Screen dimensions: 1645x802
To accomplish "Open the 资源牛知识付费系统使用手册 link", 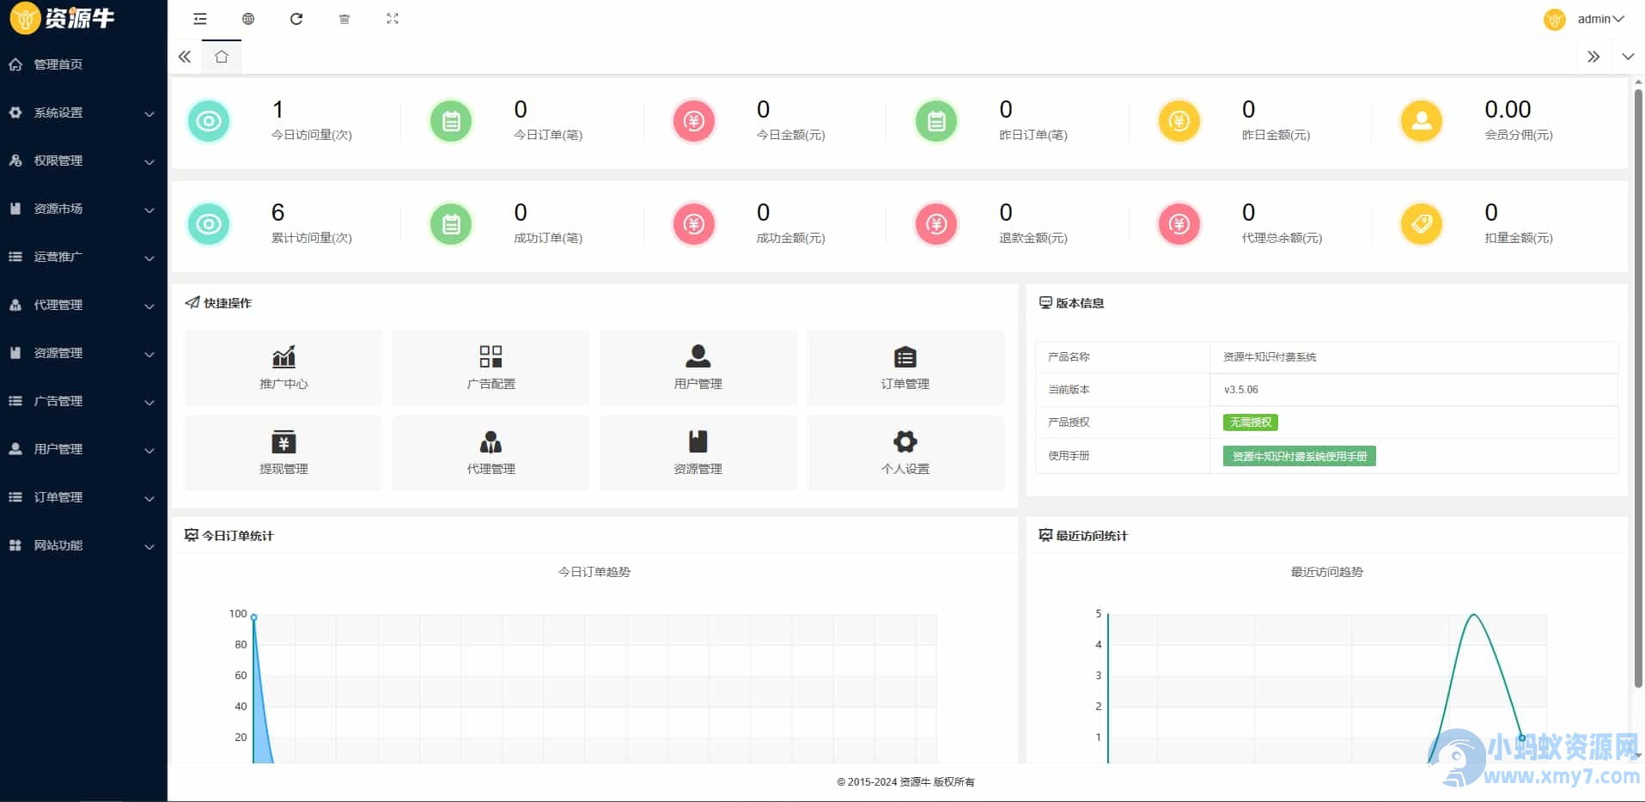I will tap(1299, 456).
